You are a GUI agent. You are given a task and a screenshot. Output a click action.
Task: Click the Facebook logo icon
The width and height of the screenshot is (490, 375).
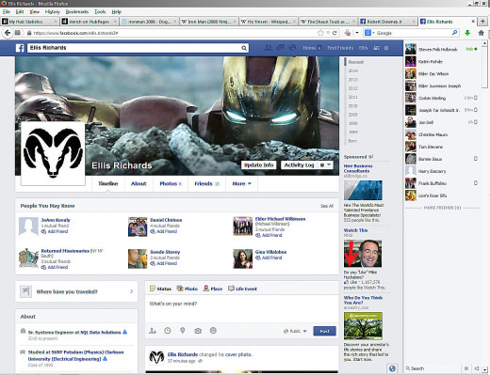click(20, 48)
